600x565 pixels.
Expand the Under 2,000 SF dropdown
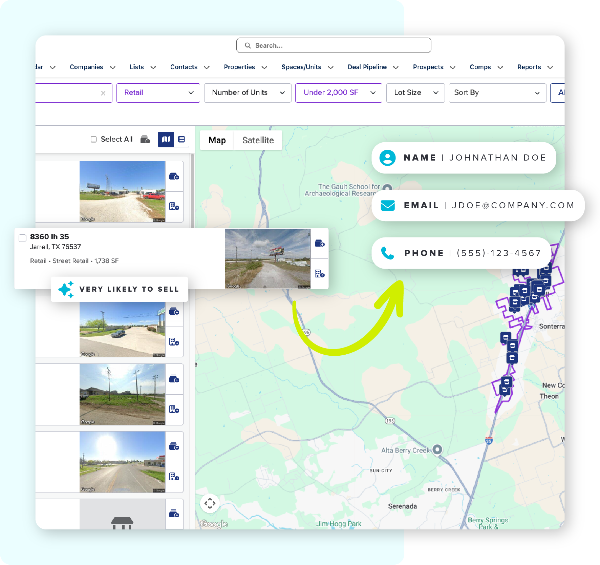pos(339,93)
